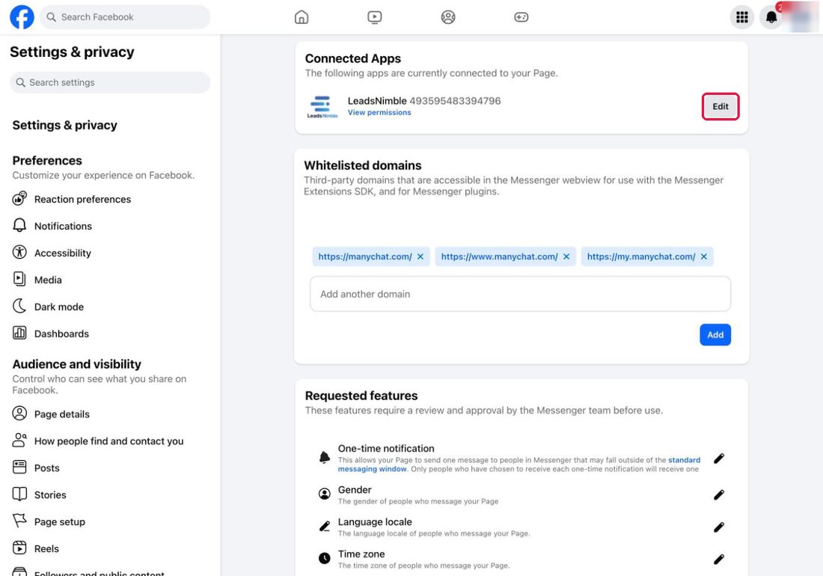Viewport: 823px width, 576px height.
Task: Click the https://manychat.com/ domain chip
Action: click(x=371, y=257)
